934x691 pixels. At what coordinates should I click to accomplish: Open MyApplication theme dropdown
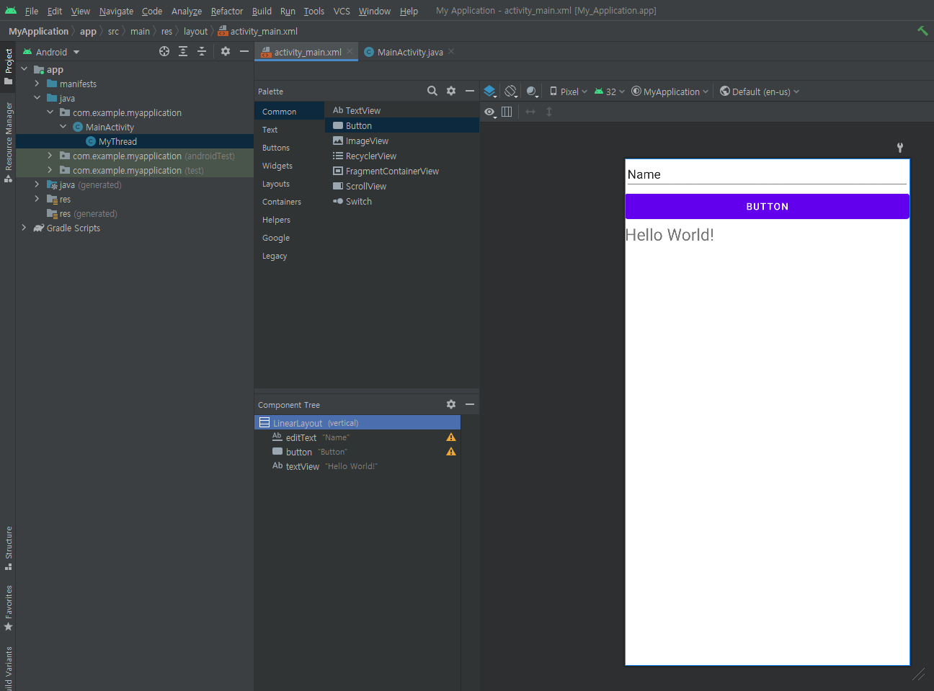coord(670,92)
